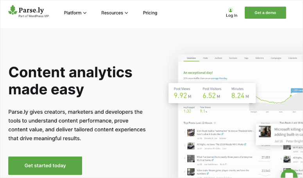Open external link icon on Elon Musk post

point(222,134)
